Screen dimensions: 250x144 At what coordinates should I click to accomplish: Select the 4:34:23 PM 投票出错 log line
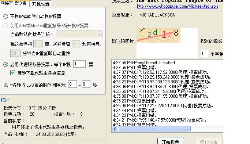(135, 115)
